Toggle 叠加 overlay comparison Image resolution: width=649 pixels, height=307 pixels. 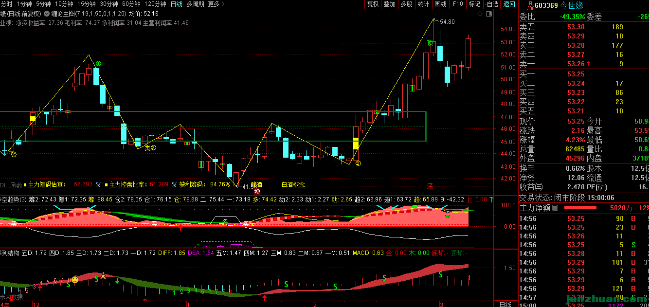coord(390,4)
